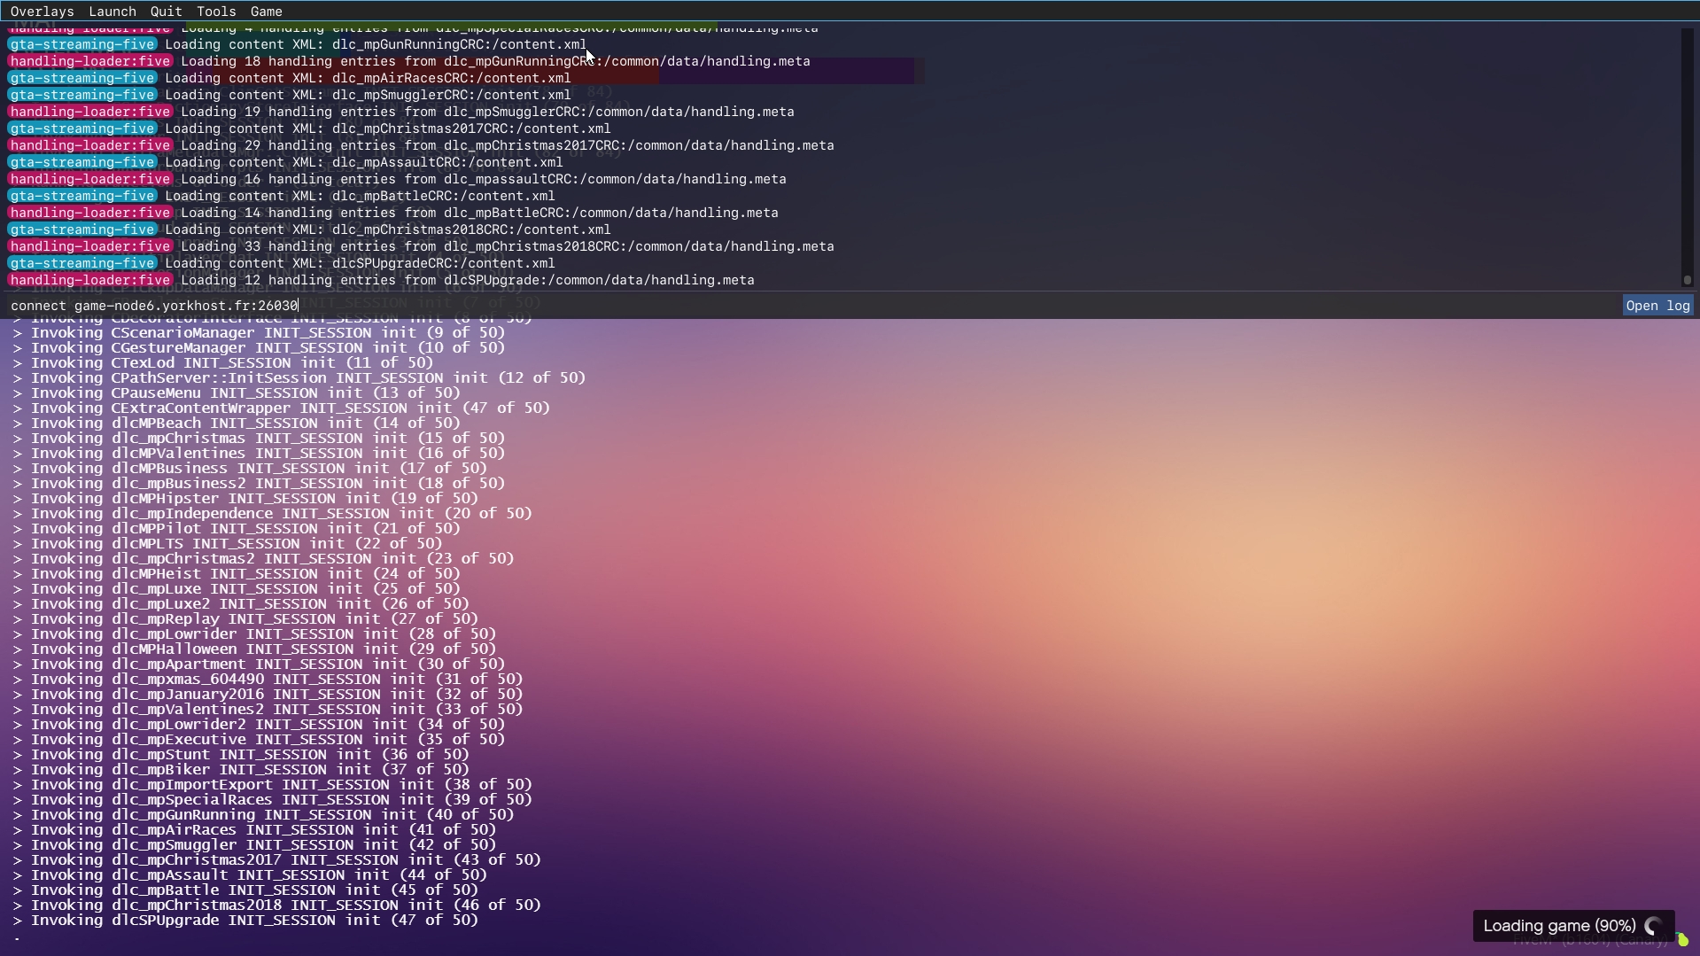
Task: Open the Launch menu
Action: pos(113,12)
